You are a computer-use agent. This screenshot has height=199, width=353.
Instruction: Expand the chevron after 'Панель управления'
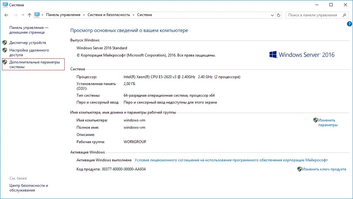[x=84, y=15]
